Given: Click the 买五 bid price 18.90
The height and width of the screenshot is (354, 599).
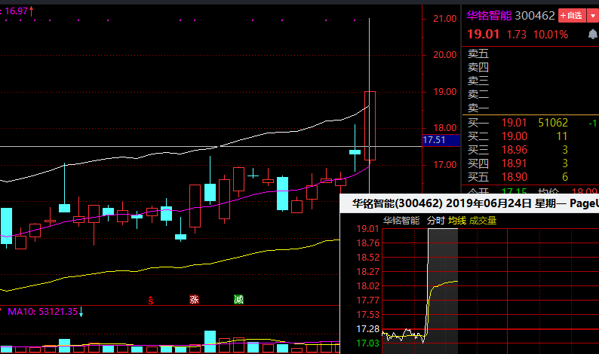Looking at the screenshot, I should click(515, 177).
